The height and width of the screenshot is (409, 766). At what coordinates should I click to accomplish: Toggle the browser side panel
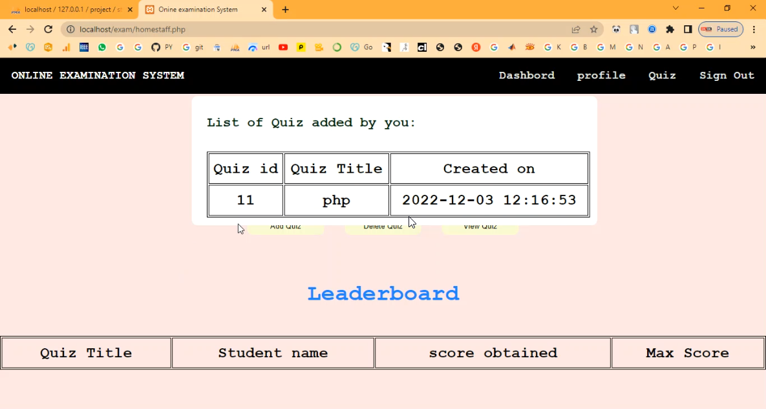(x=688, y=29)
